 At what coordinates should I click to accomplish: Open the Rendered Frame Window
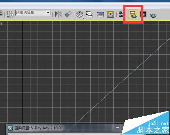coord(143,14)
